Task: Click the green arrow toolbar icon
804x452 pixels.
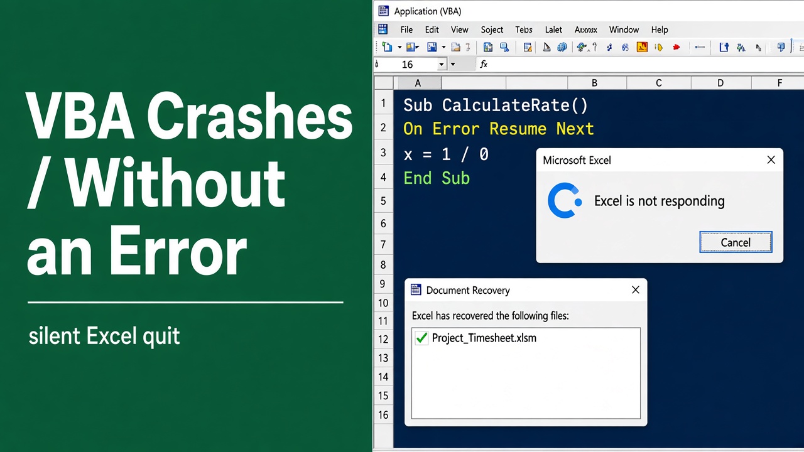Action: 582,47
